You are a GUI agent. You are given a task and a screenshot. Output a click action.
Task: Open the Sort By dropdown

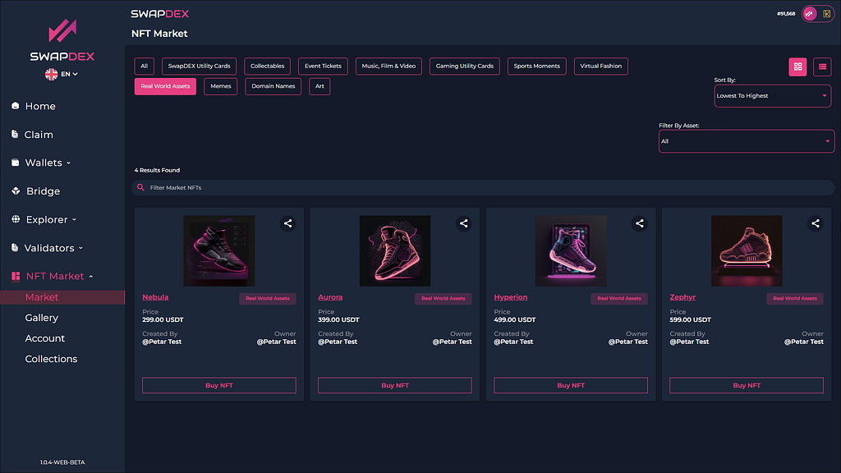point(772,96)
